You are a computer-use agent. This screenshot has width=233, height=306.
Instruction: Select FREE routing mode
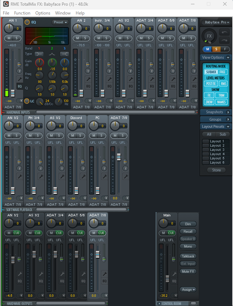point(222,72)
